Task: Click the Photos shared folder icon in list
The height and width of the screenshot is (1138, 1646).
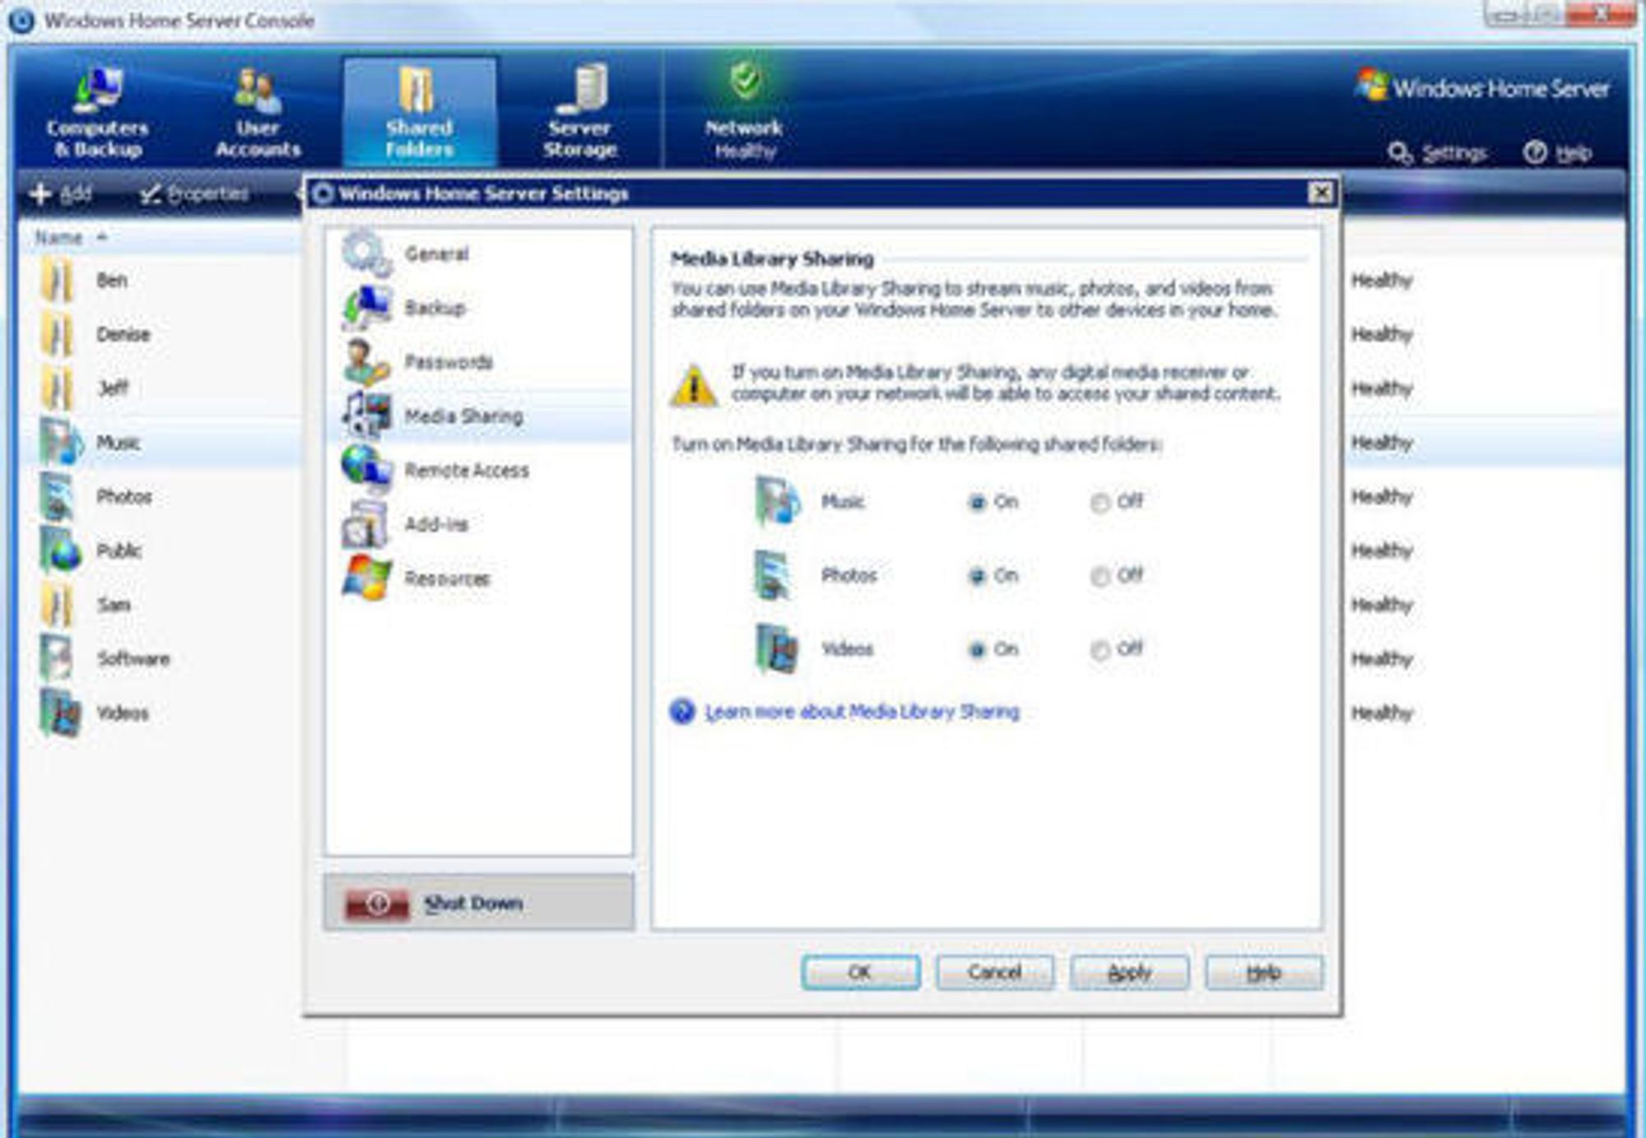Action: (58, 496)
